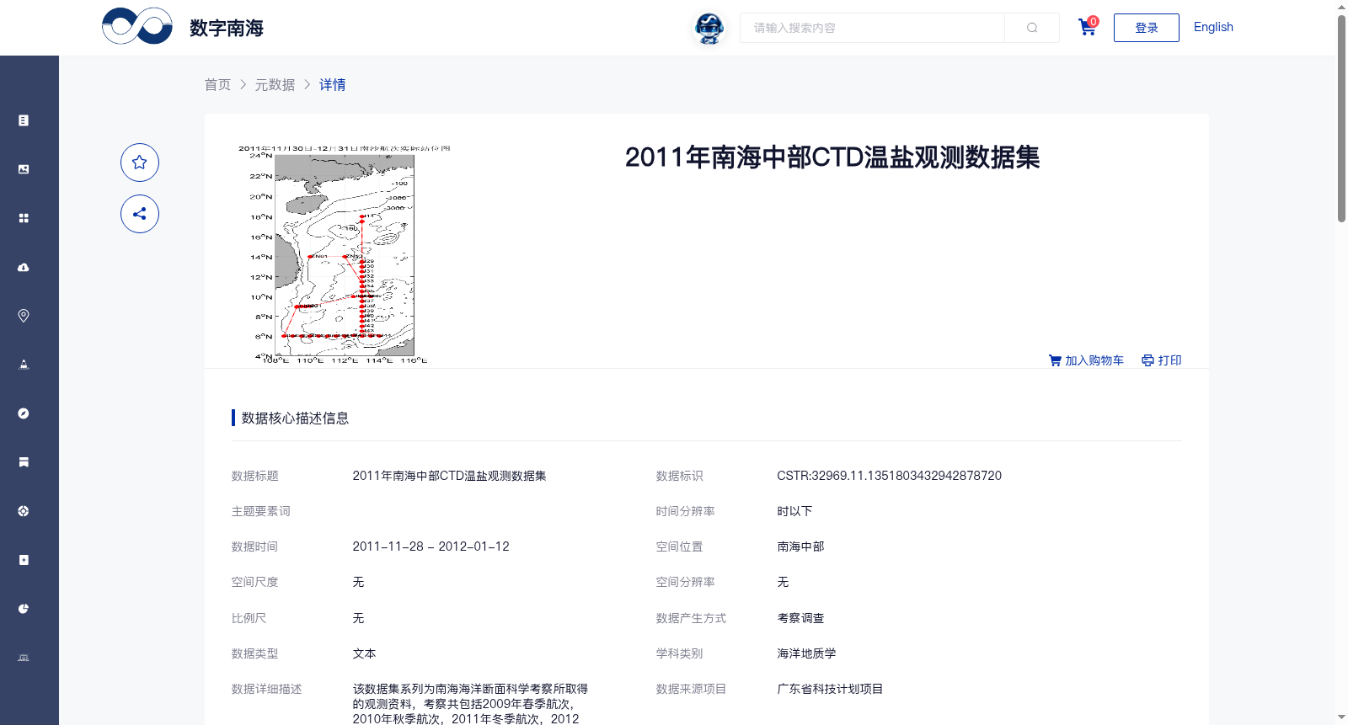Click the 详情 breadcrumb item
The image size is (1348, 725).
[x=333, y=84]
